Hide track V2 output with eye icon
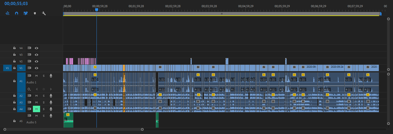This screenshot has height=134, width=393. pos(36,61)
